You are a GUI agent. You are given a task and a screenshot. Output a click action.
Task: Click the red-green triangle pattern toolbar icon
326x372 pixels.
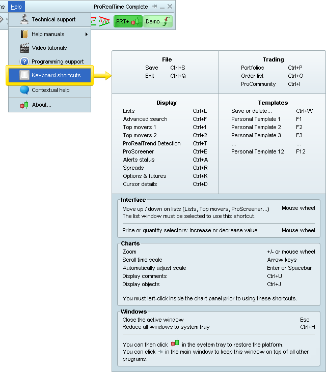[105, 21]
